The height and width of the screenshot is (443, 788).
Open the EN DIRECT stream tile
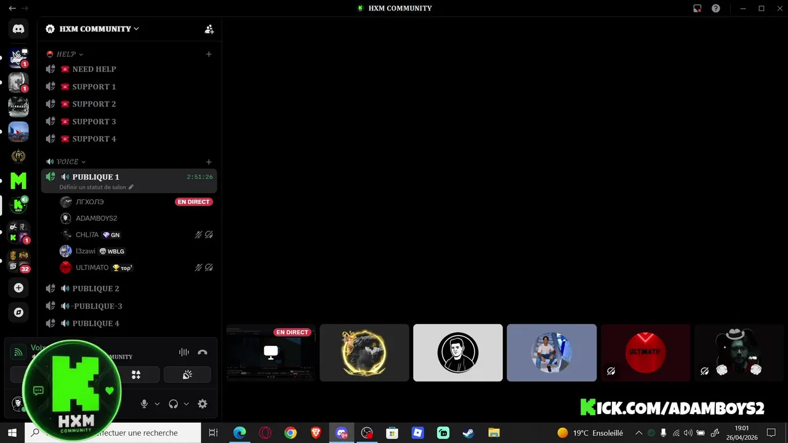[x=271, y=353]
